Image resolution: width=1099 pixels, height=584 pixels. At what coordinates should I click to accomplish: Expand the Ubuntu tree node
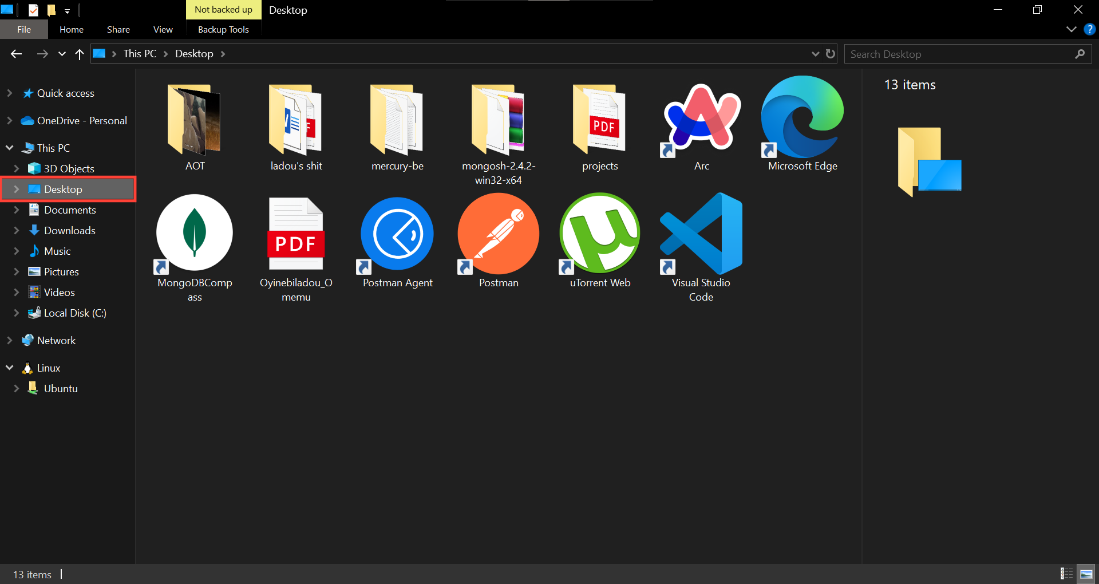16,388
